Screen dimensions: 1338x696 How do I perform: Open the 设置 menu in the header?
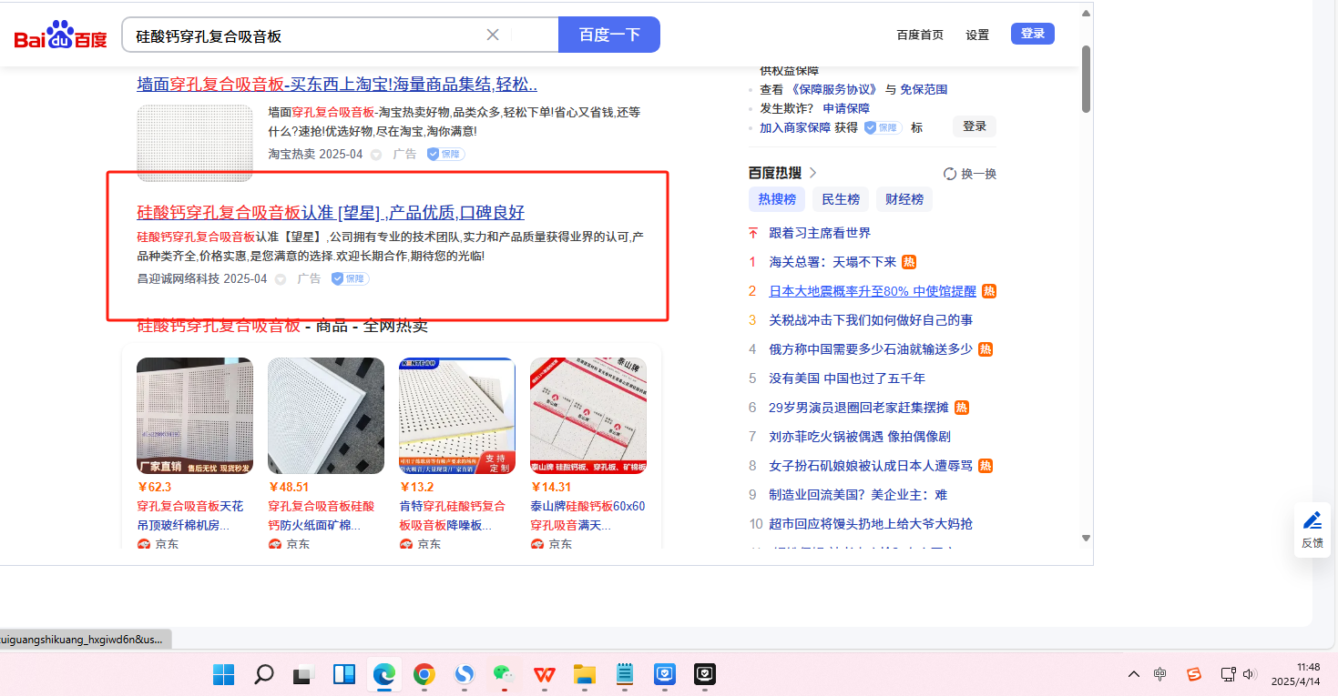pos(977,35)
